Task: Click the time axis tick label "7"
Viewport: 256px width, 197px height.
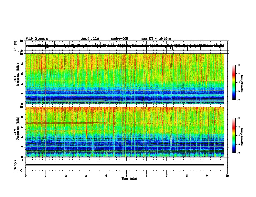Action: click(167, 176)
